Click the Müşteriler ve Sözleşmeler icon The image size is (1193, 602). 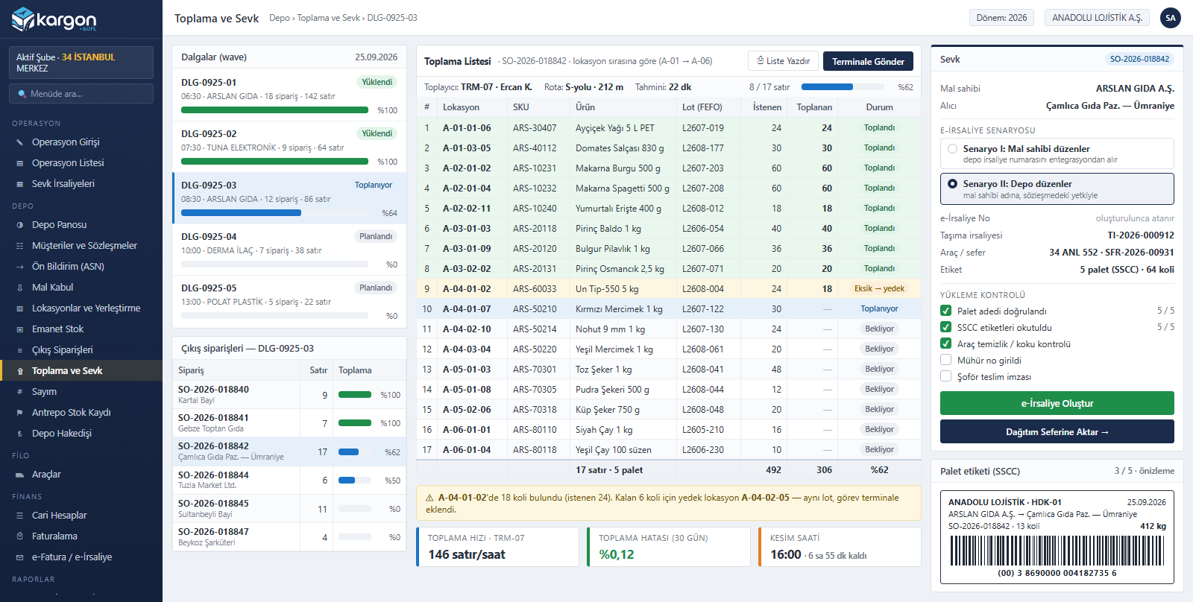pos(19,246)
